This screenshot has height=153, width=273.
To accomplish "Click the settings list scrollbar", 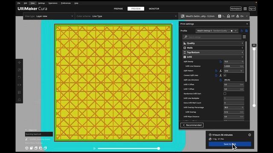I will point(246,61).
